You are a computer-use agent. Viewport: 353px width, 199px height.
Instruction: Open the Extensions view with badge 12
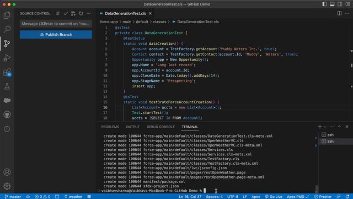pyautogui.click(x=7, y=72)
